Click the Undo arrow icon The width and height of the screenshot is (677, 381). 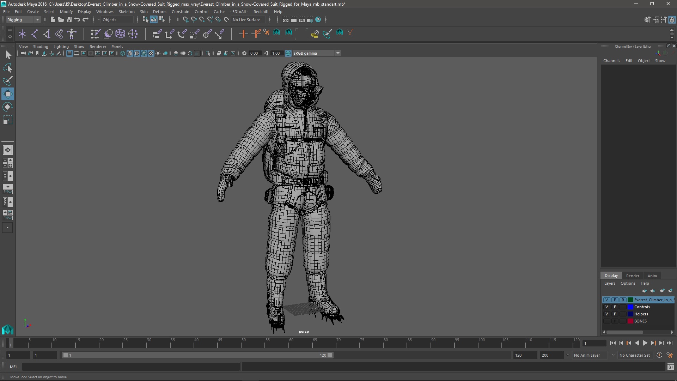77,20
